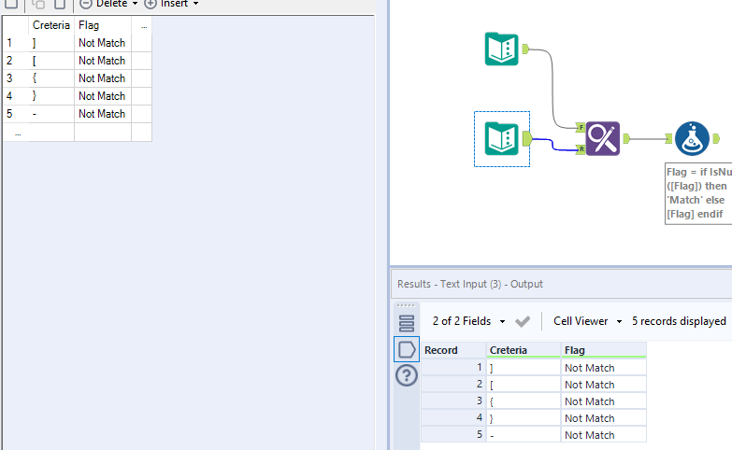The width and height of the screenshot is (732, 450).
Task: Click the F input anchor of Find Replace
Action: (x=581, y=127)
